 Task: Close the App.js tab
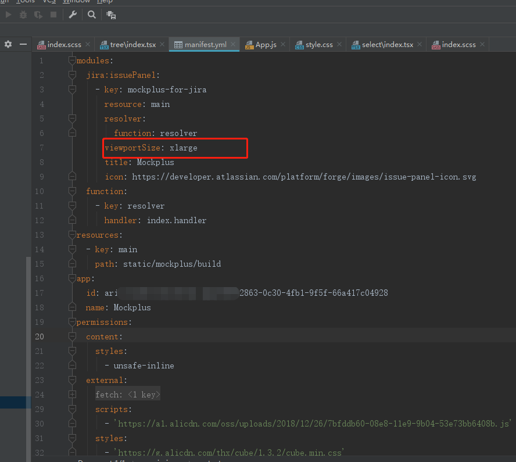[283, 44]
